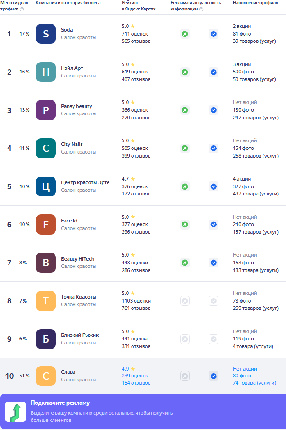Open the Face Id company name
This screenshot has height=430, width=286.
[x=69, y=221]
